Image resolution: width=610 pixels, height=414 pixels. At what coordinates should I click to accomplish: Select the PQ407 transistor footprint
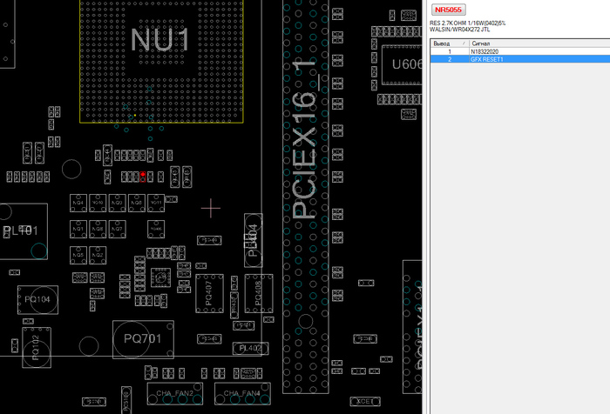(x=210, y=293)
